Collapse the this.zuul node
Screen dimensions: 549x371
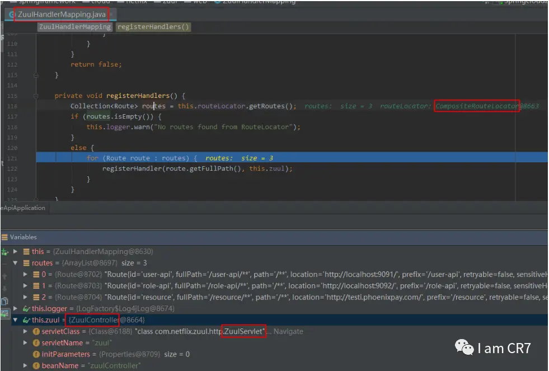[x=15, y=320]
